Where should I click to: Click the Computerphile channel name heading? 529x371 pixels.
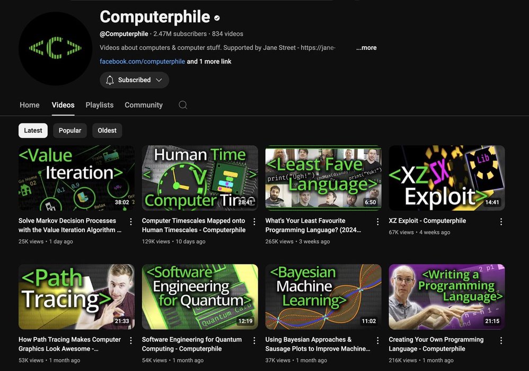click(x=155, y=17)
